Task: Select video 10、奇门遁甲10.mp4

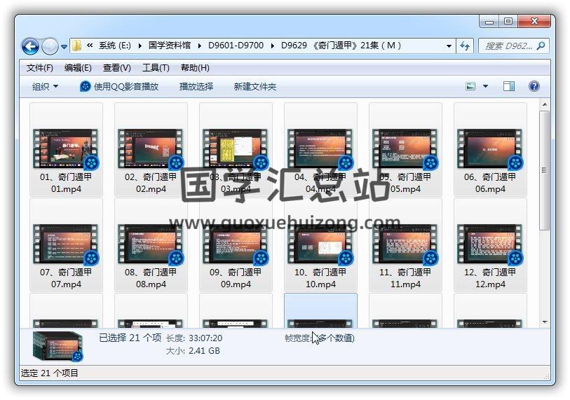Action: point(320,245)
